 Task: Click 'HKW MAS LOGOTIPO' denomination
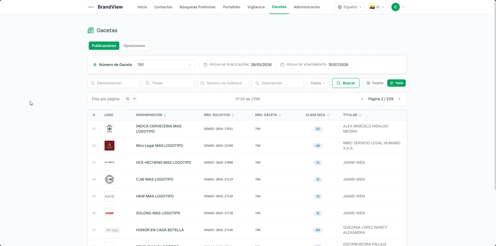pyautogui.click(x=155, y=196)
